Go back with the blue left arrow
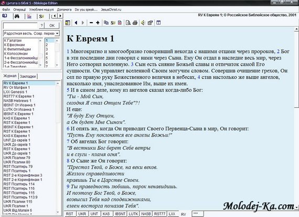The height and width of the screenshot is (217, 299). [76, 23]
